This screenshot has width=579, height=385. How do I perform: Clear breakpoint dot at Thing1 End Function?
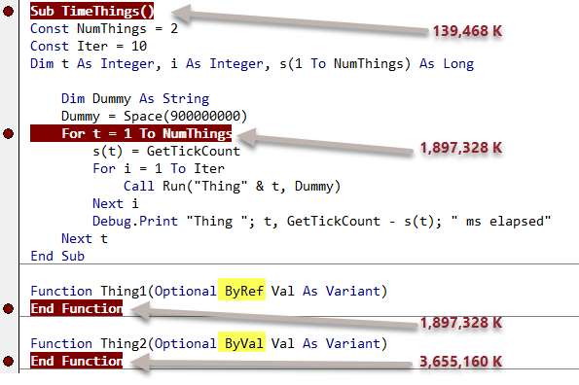8,308
